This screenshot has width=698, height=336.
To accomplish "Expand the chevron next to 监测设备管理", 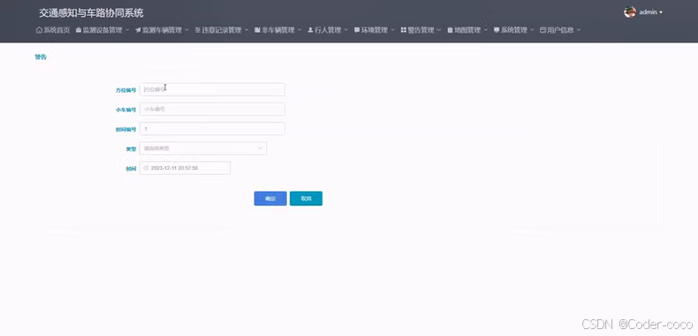I will pyautogui.click(x=127, y=30).
